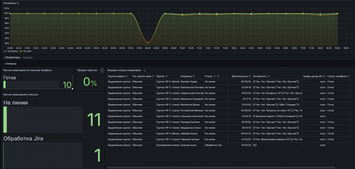
Task: Click the graph data point at 08:00 dip
Action: point(148,42)
